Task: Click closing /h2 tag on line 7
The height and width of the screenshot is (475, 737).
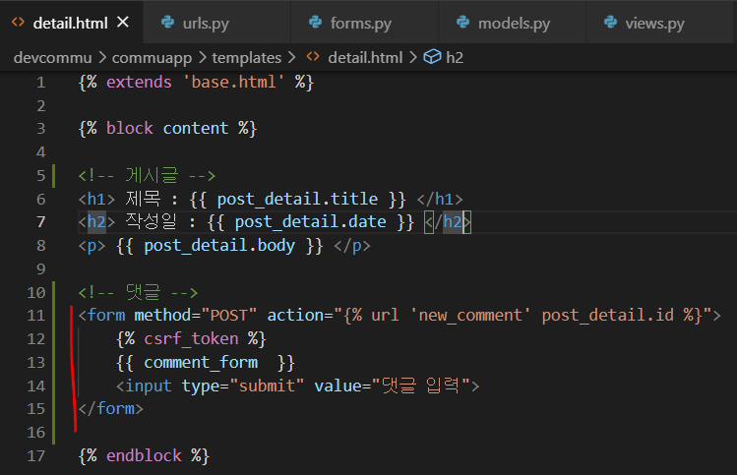Action: pos(448,221)
